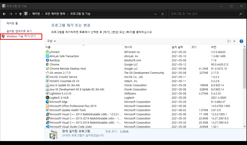Image resolution: width=247 pixels, height=145 pixels.
Task: Open the 구성 dropdown menu
Action: coord(51,41)
